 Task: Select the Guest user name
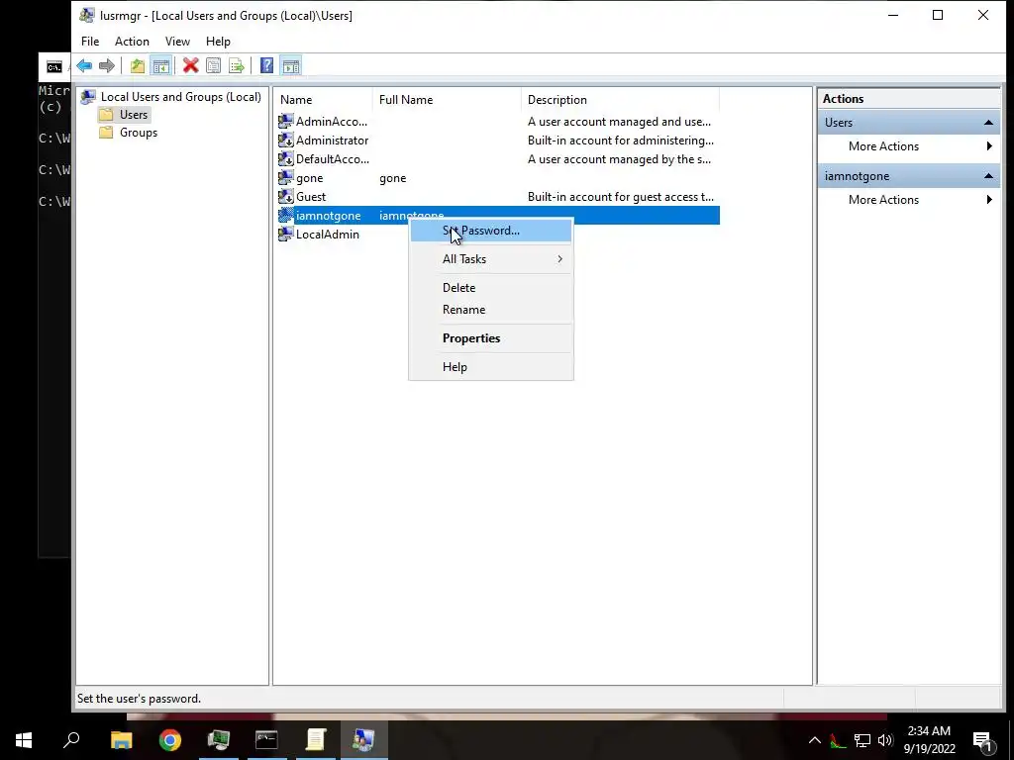311,197
